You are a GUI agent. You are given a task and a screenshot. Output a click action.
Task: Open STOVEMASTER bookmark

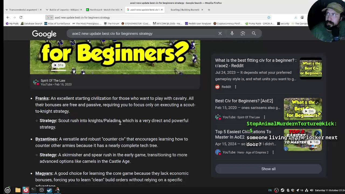point(136,23)
